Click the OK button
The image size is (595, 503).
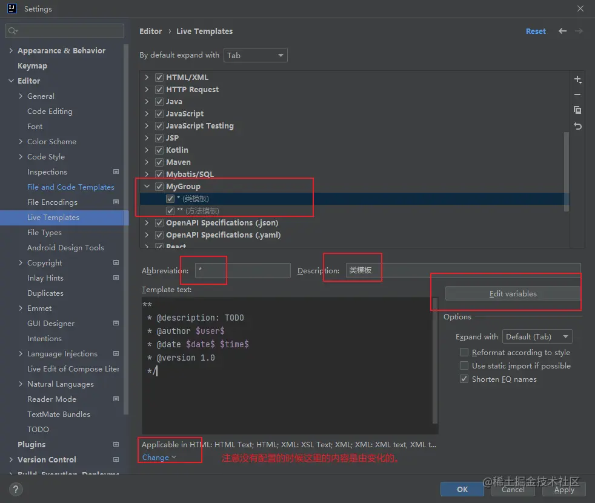(462, 489)
